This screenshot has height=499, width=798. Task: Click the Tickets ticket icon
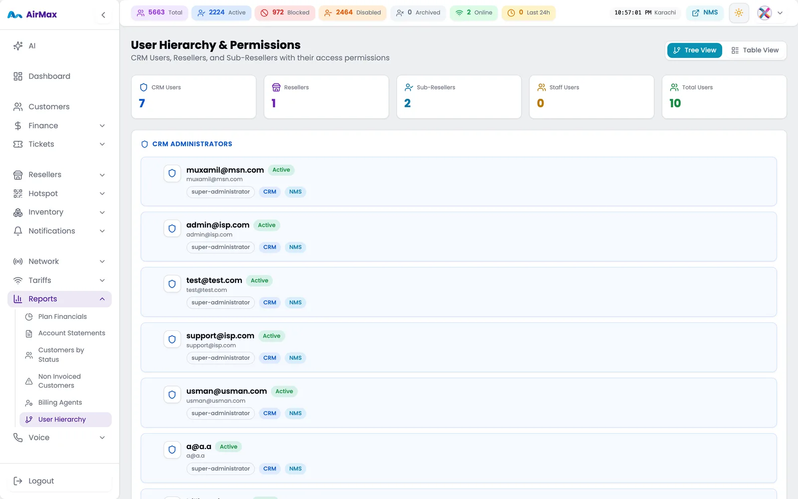(18, 144)
